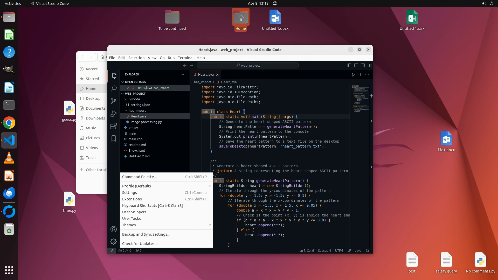The image size is (498, 280).
Task: Click the Java language mode indicator
Action: pyautogui.click(x=358, y=251)
